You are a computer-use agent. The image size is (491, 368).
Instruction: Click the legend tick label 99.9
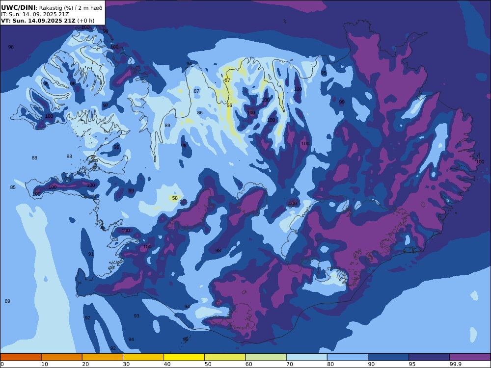(455, 364)
